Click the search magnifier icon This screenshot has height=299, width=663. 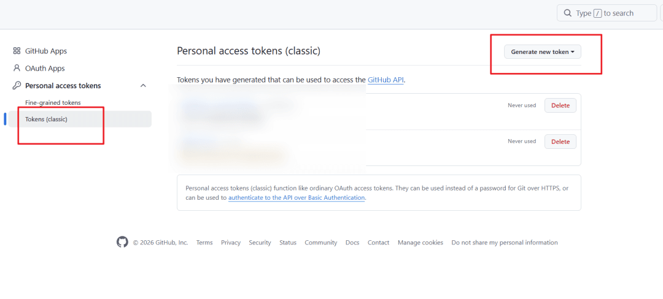click(568, 13)
